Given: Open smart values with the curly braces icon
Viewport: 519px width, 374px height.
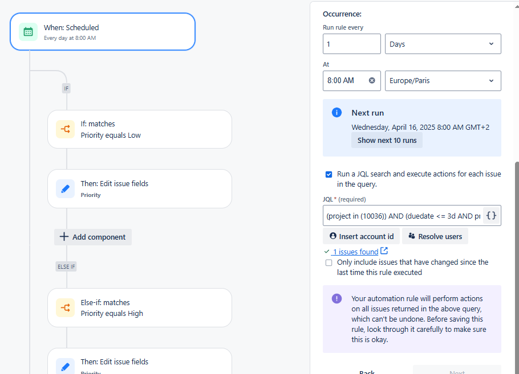Looking at the screenshot, I should pos(491,216).
